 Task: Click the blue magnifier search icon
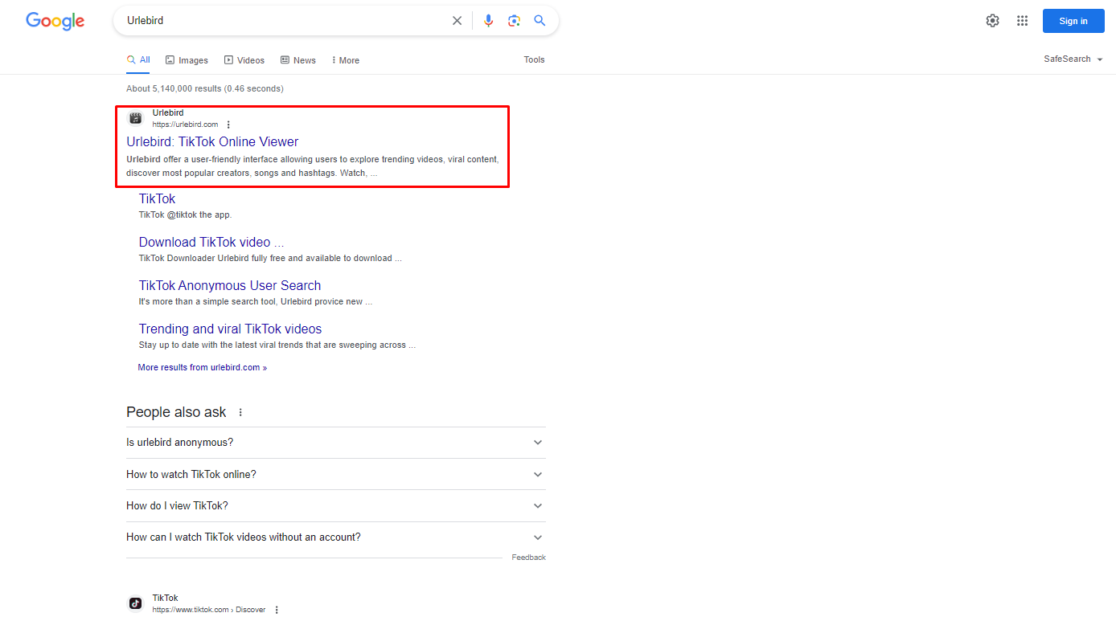540,21
